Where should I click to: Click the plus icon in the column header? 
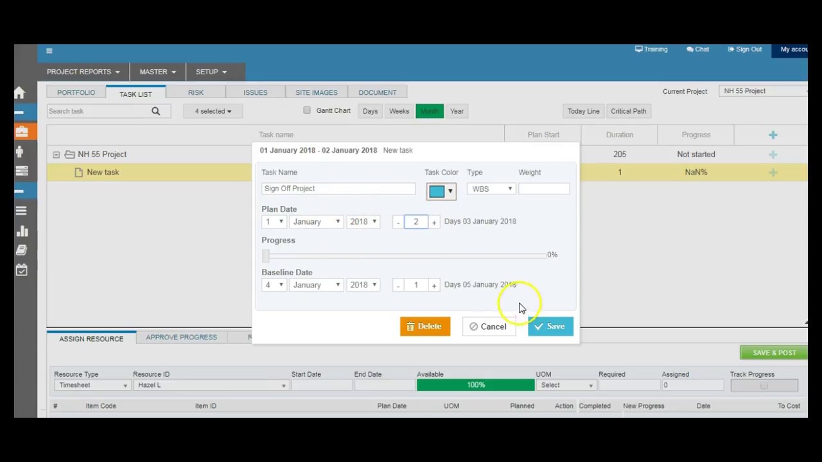pos(773,135)
